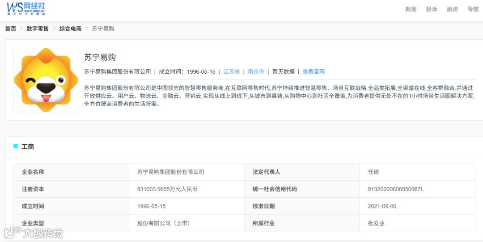This screenshot has width=483, height=242.
Task: Go to 首页 breadcrumb
Action: (10, 29)
